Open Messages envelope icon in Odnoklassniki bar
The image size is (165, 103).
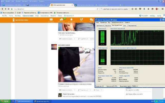point(51,20)
